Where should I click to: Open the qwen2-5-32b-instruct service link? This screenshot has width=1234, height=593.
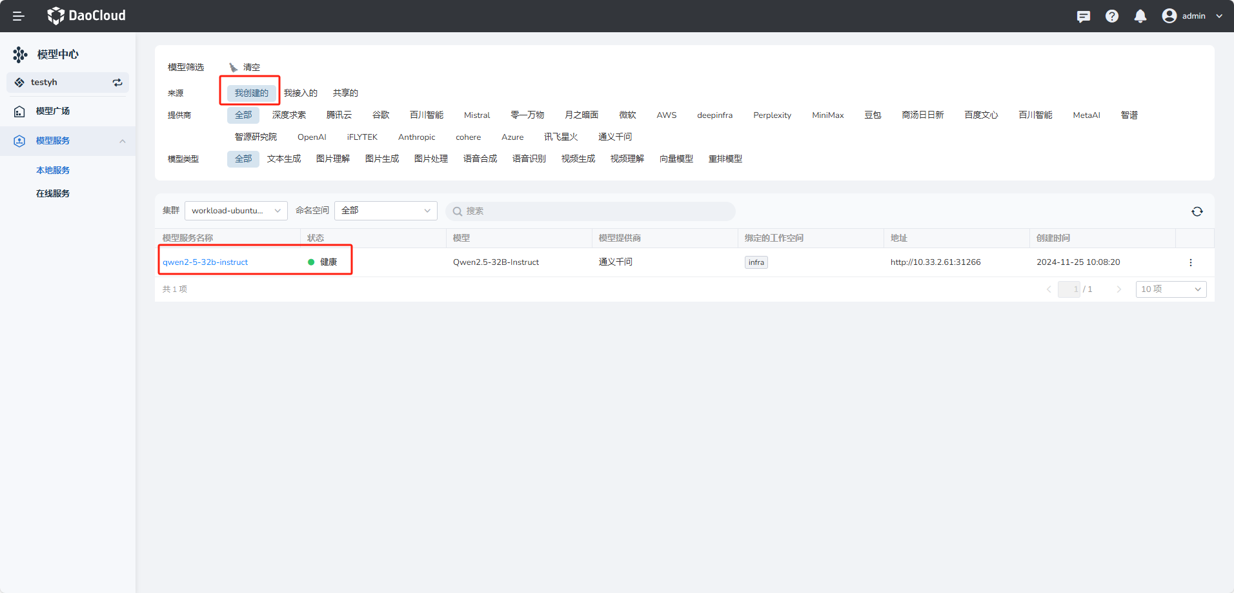point(205,262)
